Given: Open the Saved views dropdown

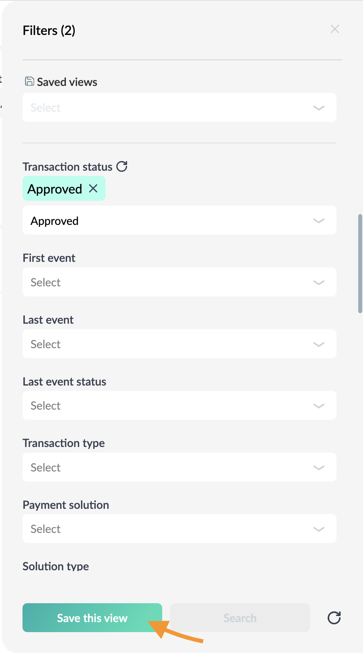Looking at the screenshot, I should pos(179,107).
